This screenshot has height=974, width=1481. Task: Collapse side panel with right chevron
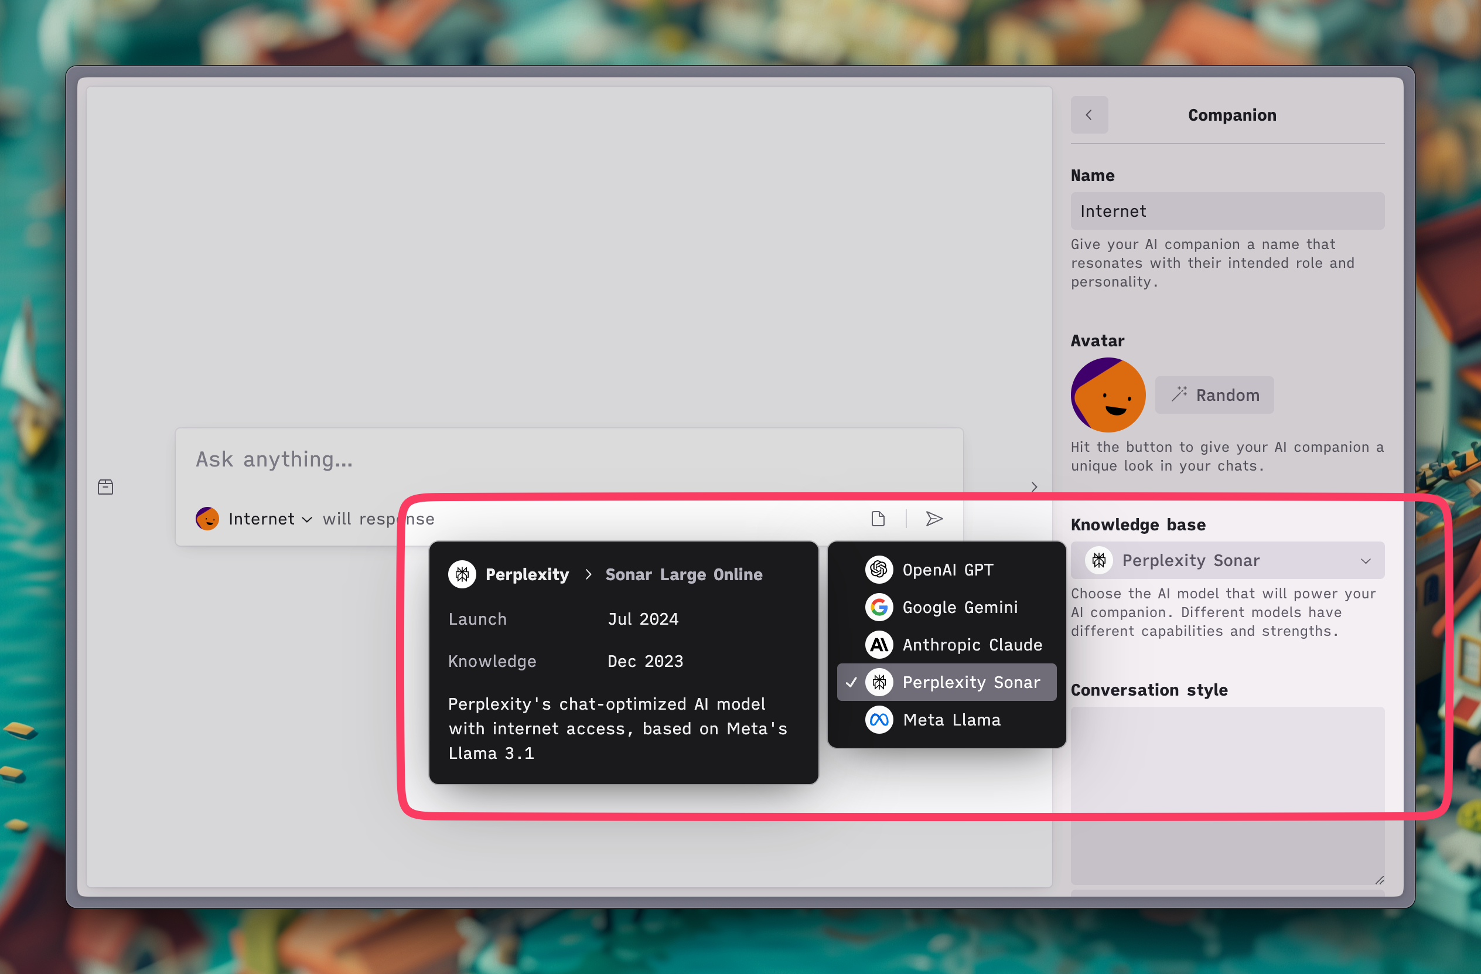(x=1034, y=486)
